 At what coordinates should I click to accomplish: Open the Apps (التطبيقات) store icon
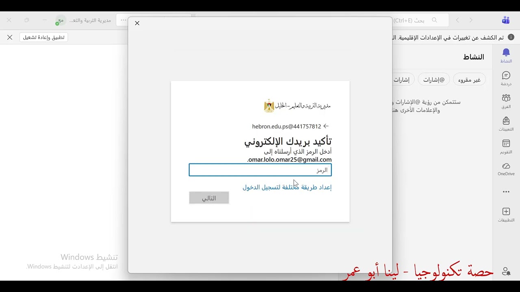[506, 215]
